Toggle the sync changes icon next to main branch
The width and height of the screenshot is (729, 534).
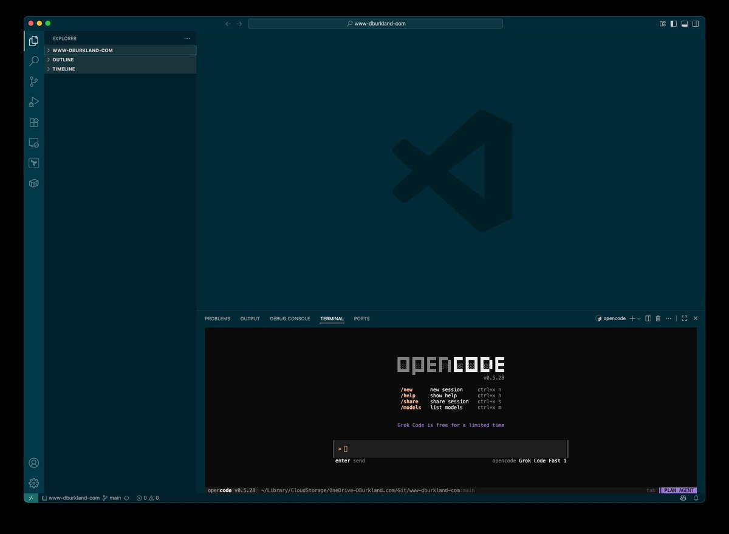[126, 498]
